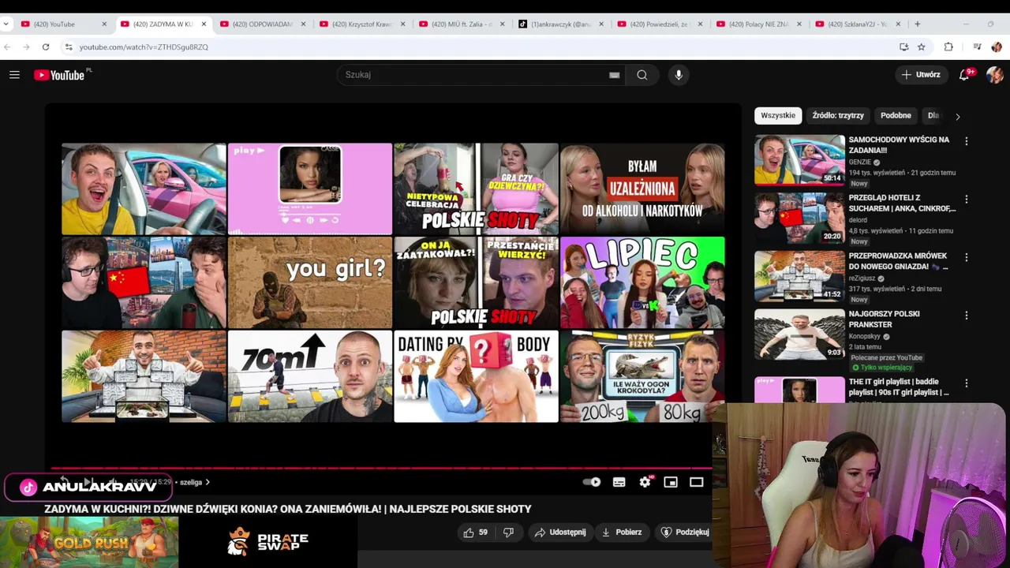Select the Wszystkie filter chip

778,115
